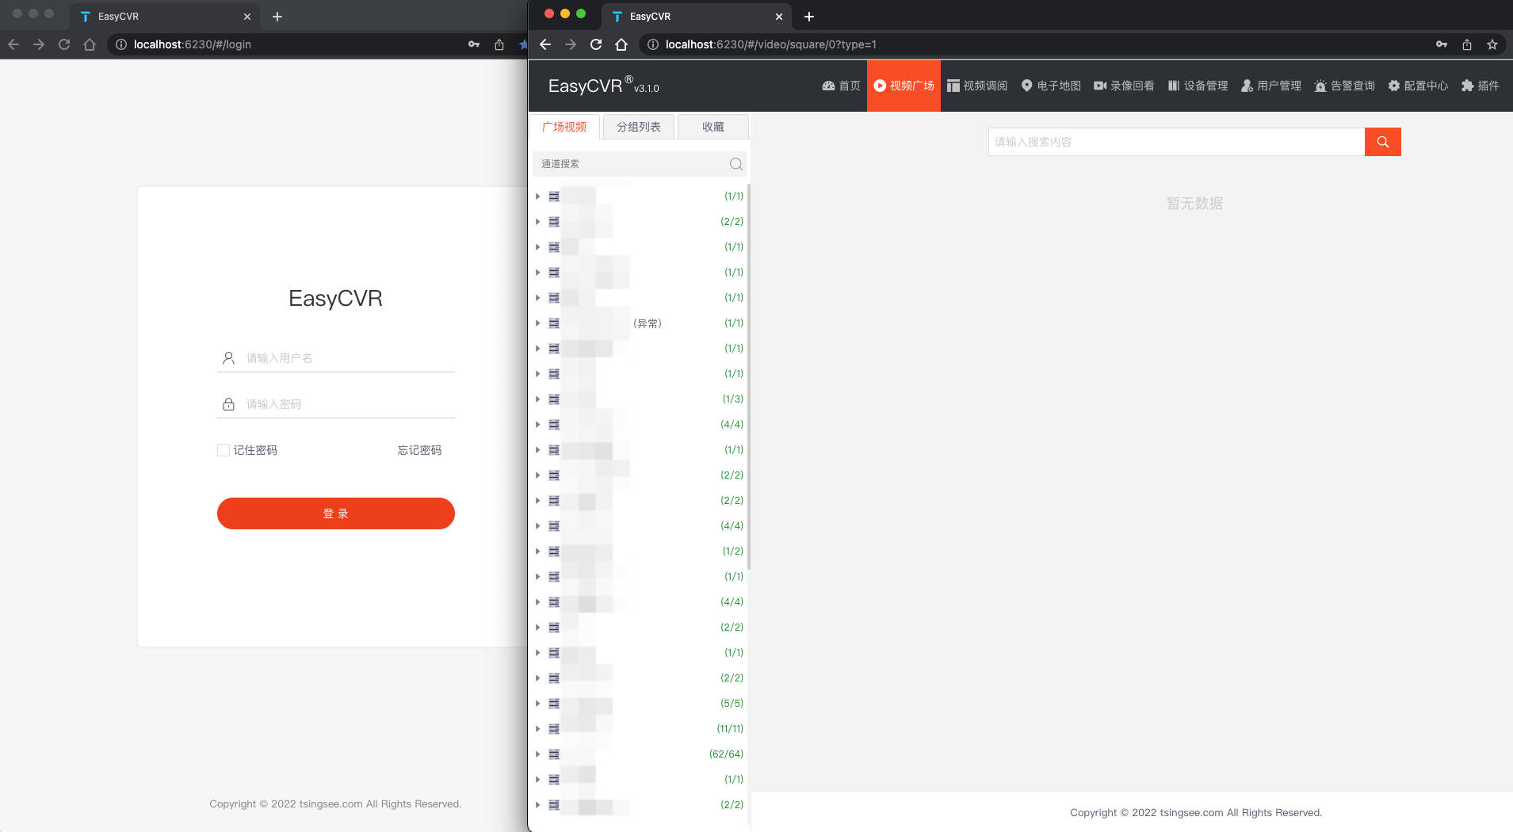Click the 请输入用户名 username field
The width and height of the screenshot is (1513, 832).
(336, 358)
